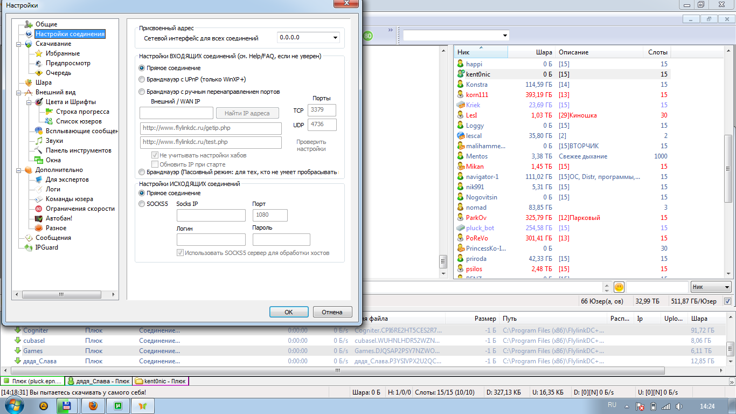Click download arrow icon for Cogniter transfer
736x414 pixels.
(x=17, y=330)
